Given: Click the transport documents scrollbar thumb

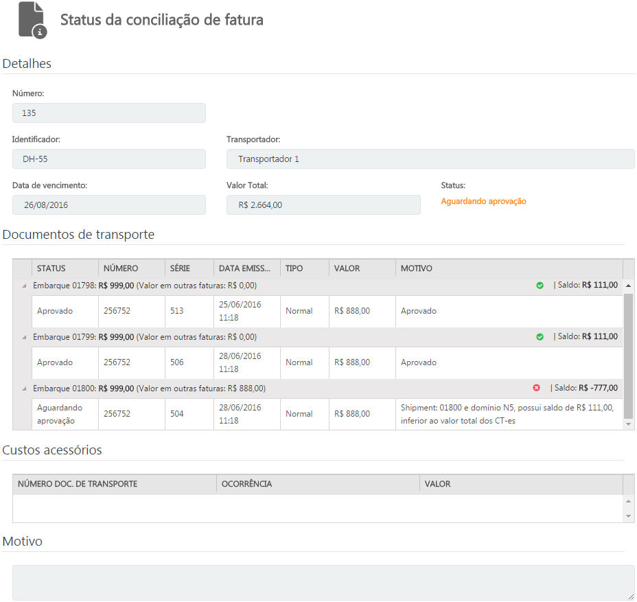Looking at the screenshot, I should click(x=629, y=356).
